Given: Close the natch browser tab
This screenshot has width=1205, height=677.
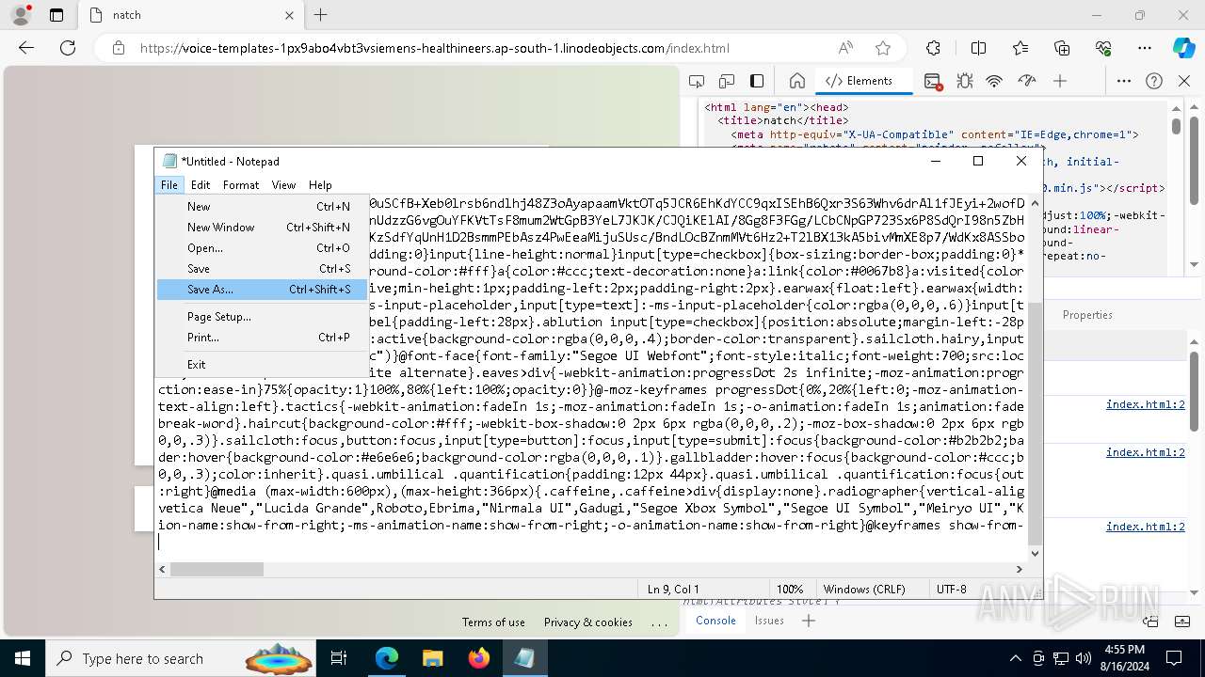Looking at the screenshot, I should pyautogui.click(x=288, y=15).
